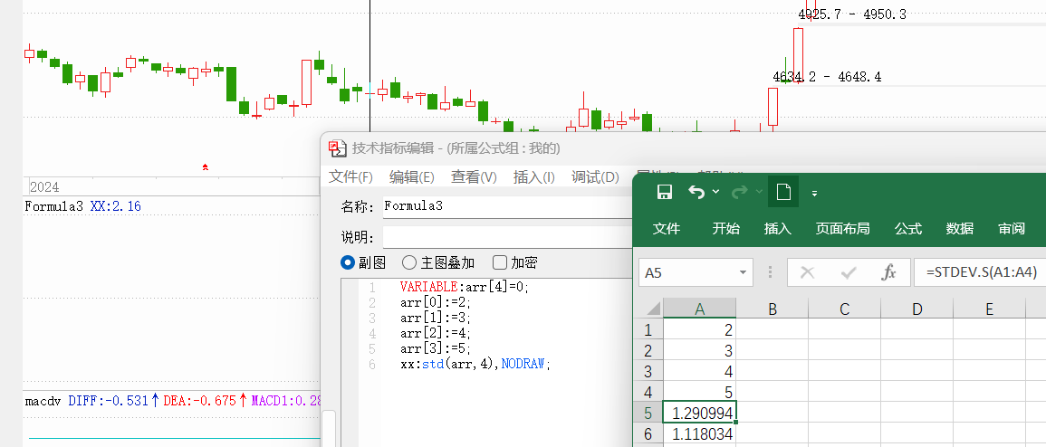Open the 公式 ribbon tab

point(908,229)
